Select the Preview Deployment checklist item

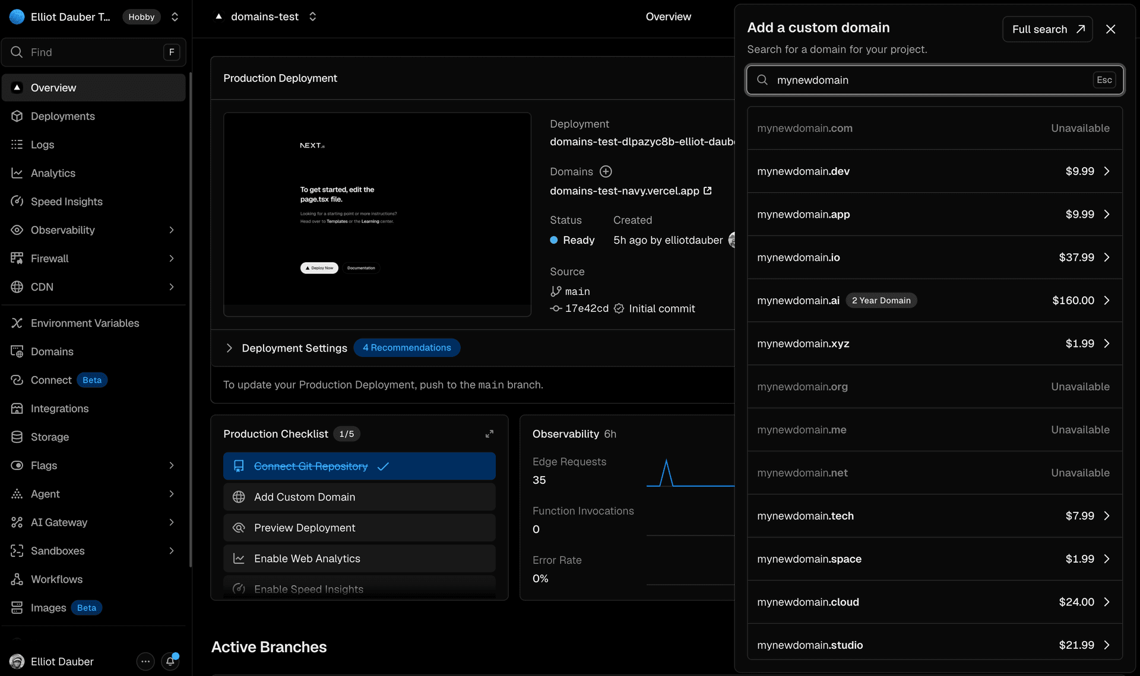pos(359,528)
